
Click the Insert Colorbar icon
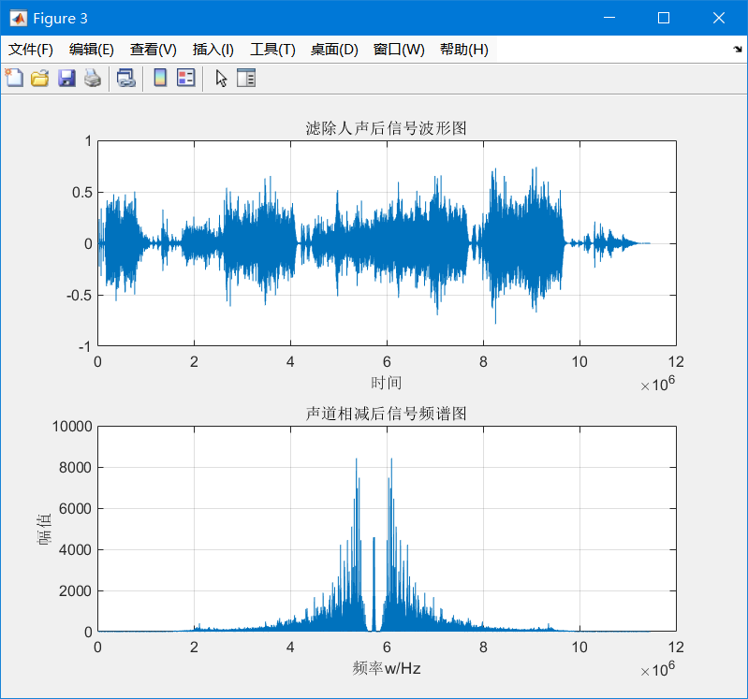pos(160,78)
